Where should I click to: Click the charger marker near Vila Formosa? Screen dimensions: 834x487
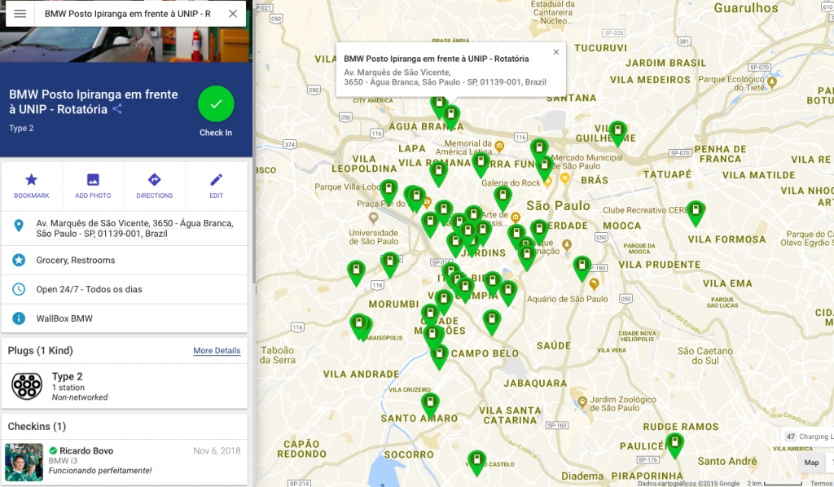[696, 213]
